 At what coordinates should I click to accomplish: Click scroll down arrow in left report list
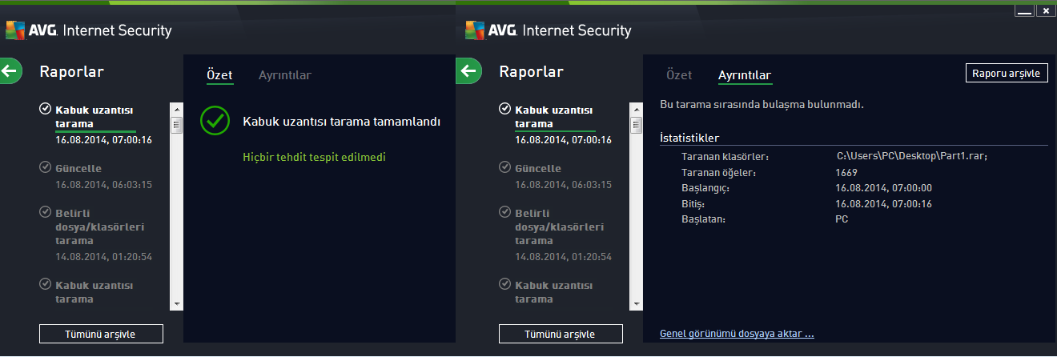(177, 304)
